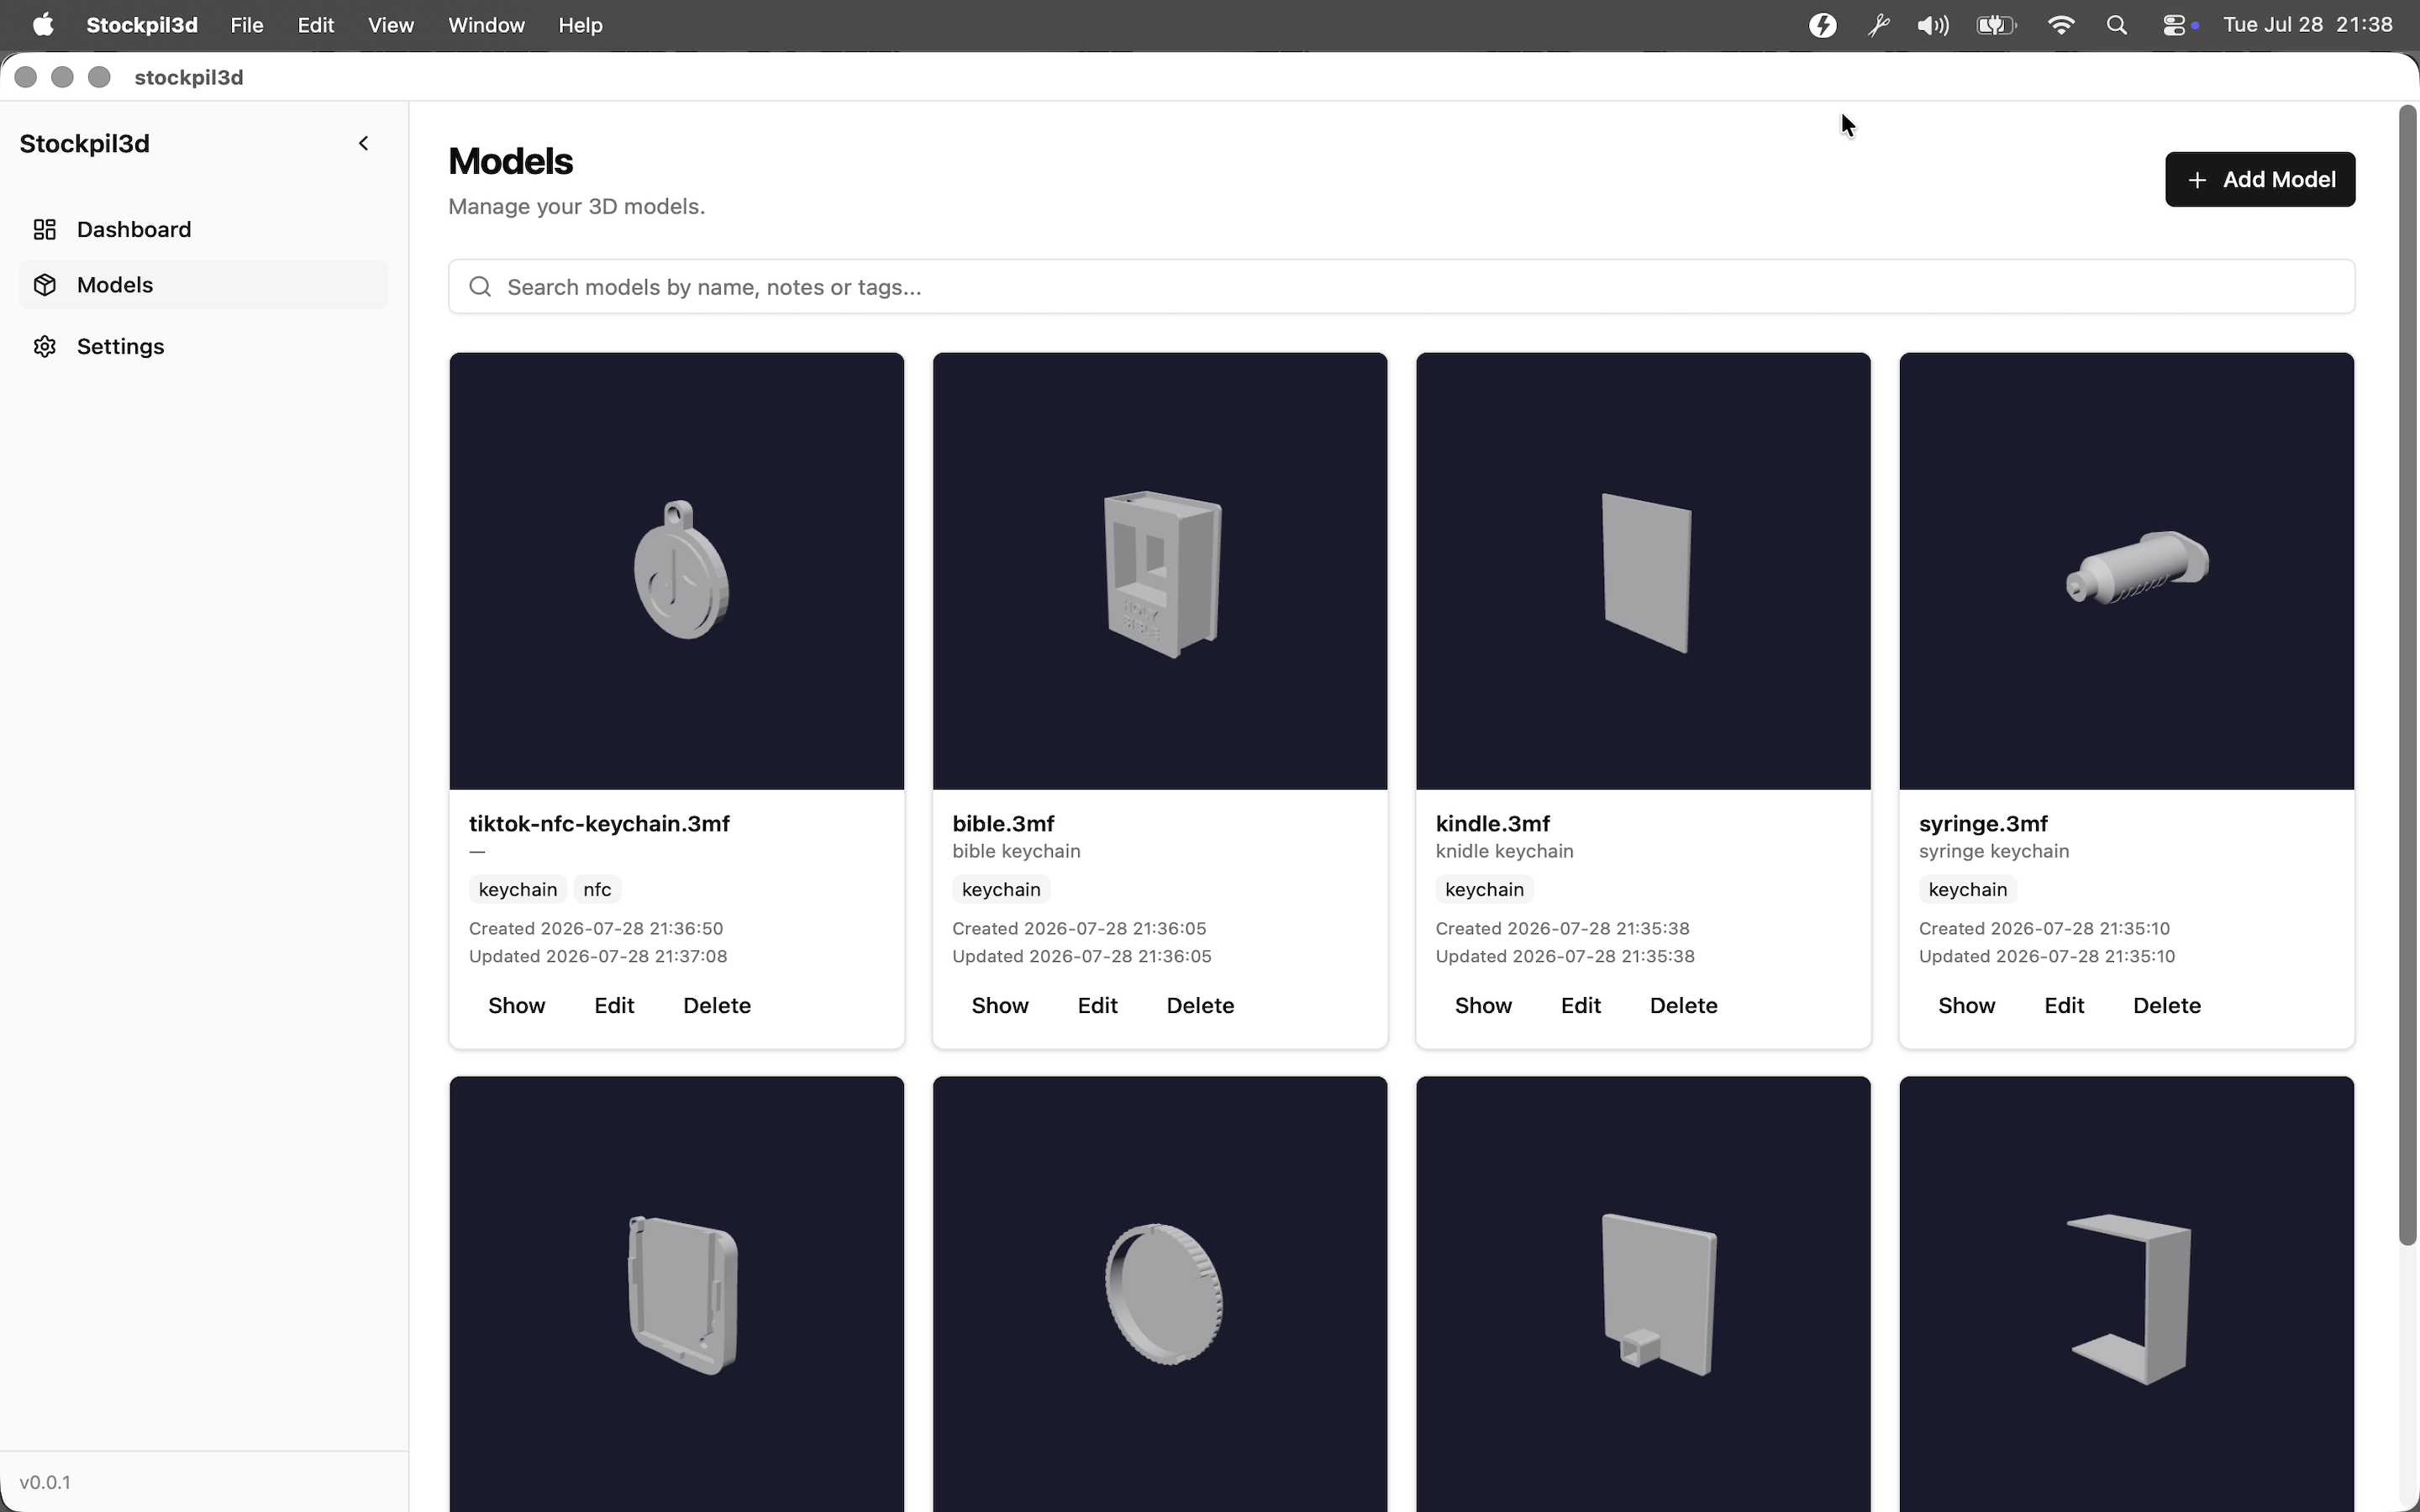Open the Help menu
The width and height of the screenshot is (2420, 1512).
pos(580,25)
